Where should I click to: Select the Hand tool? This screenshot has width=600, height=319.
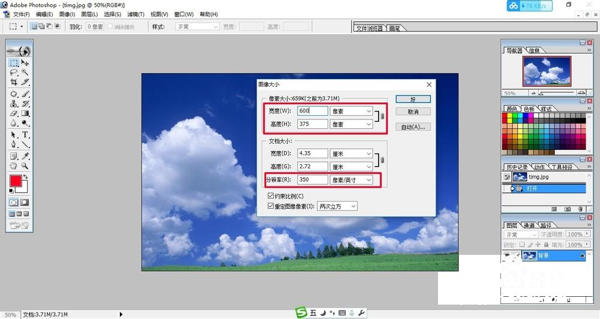point(14,165)
